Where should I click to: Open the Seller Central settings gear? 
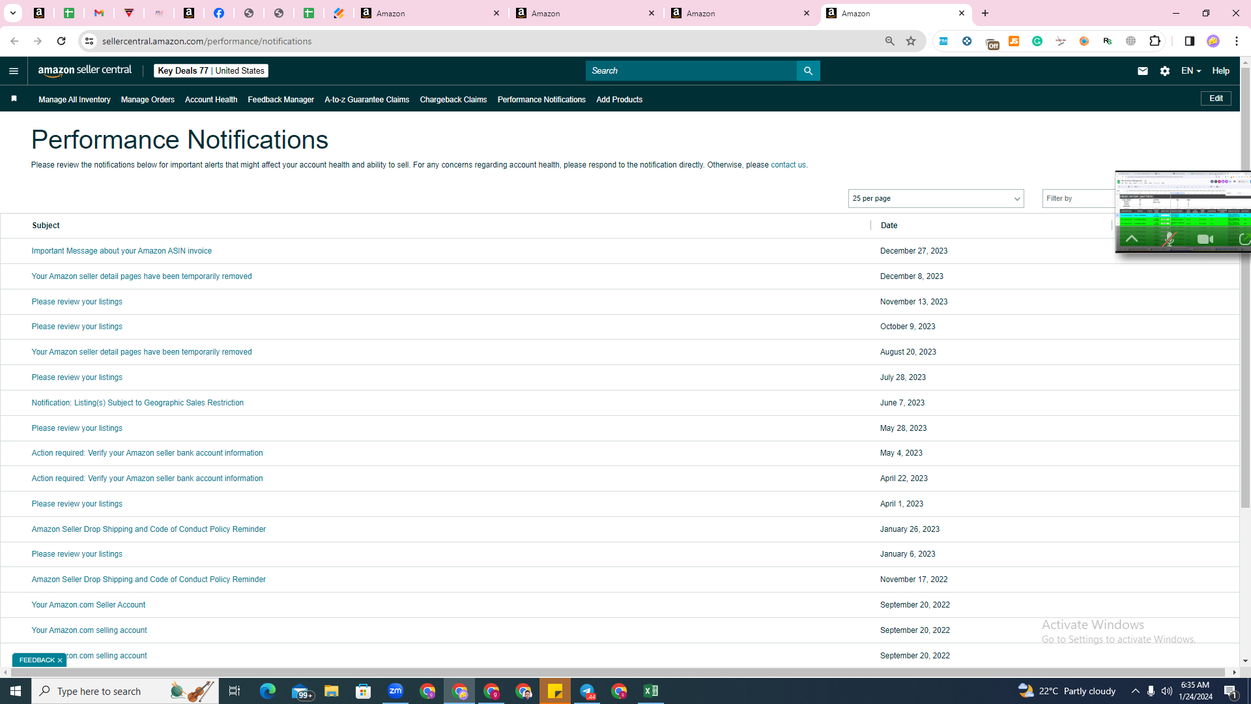pos(1165,71)
